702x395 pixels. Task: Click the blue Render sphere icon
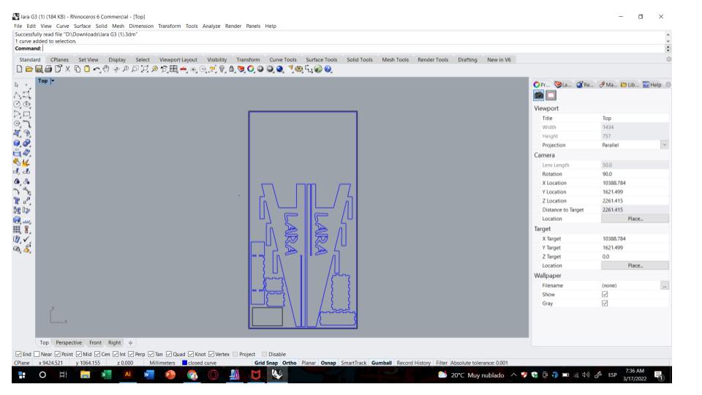point(280,69)
